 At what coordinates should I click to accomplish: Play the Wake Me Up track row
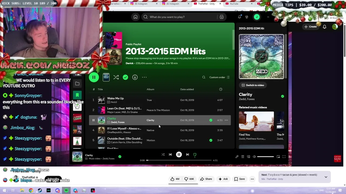pos(160,100)
